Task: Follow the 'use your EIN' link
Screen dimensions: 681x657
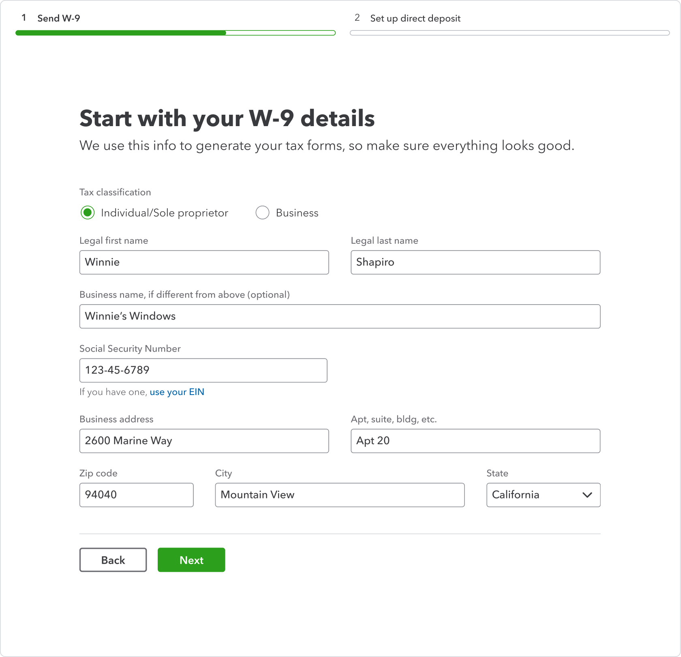Action: tap(177, 392)
